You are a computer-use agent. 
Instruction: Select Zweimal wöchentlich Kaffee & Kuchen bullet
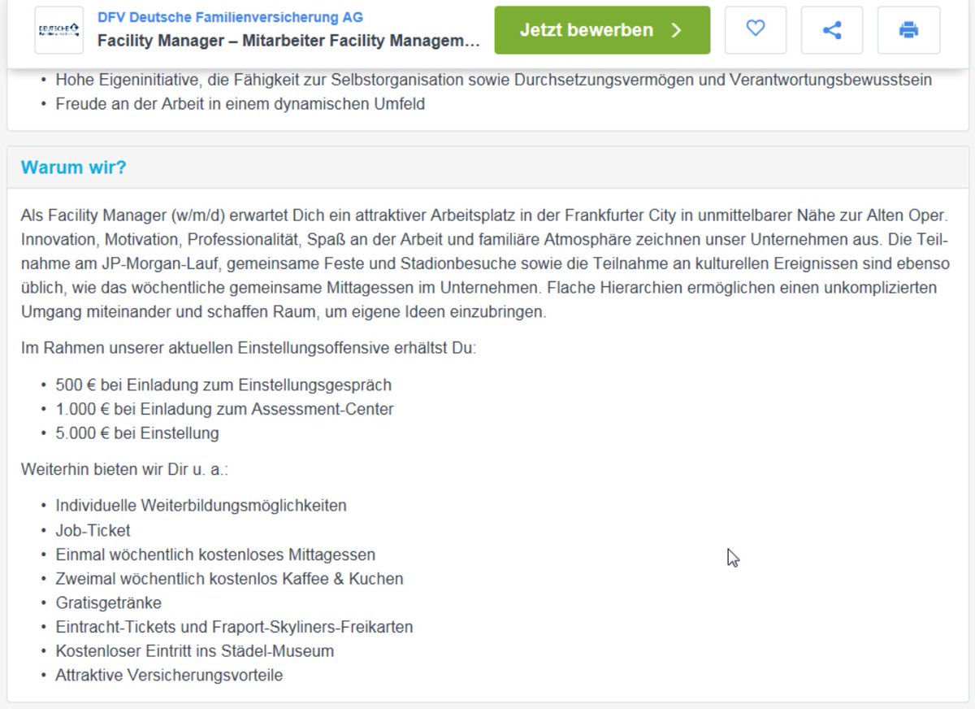click(x=229, y=579)
